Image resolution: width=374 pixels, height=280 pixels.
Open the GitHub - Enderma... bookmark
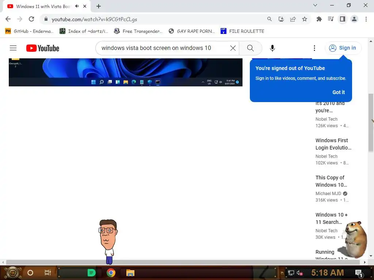coord(29,31)
